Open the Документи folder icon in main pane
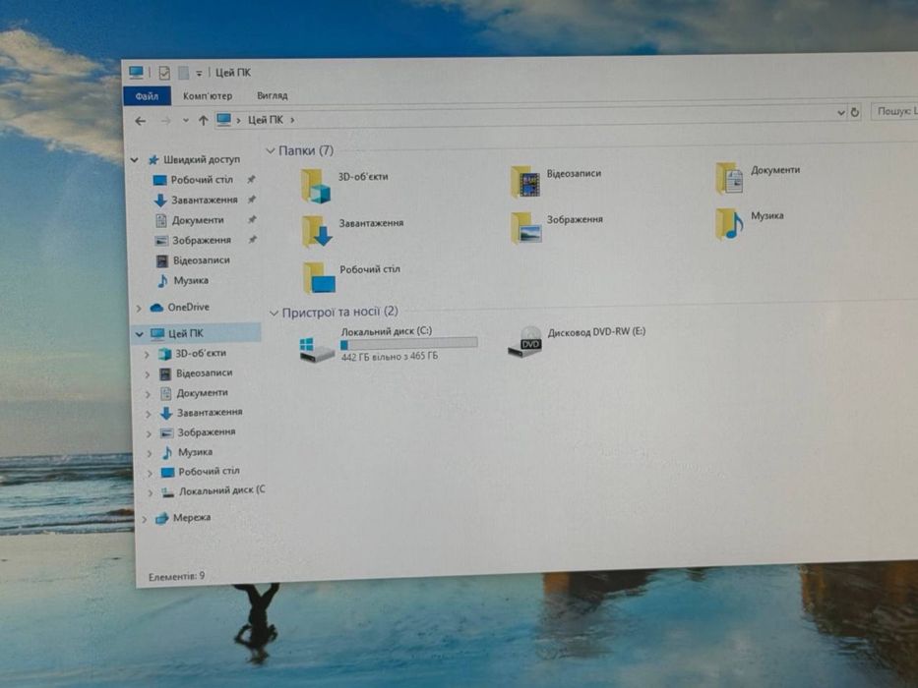Image resolution: width=918 pixels, height=688 pixels. click(x=729, y=178)
